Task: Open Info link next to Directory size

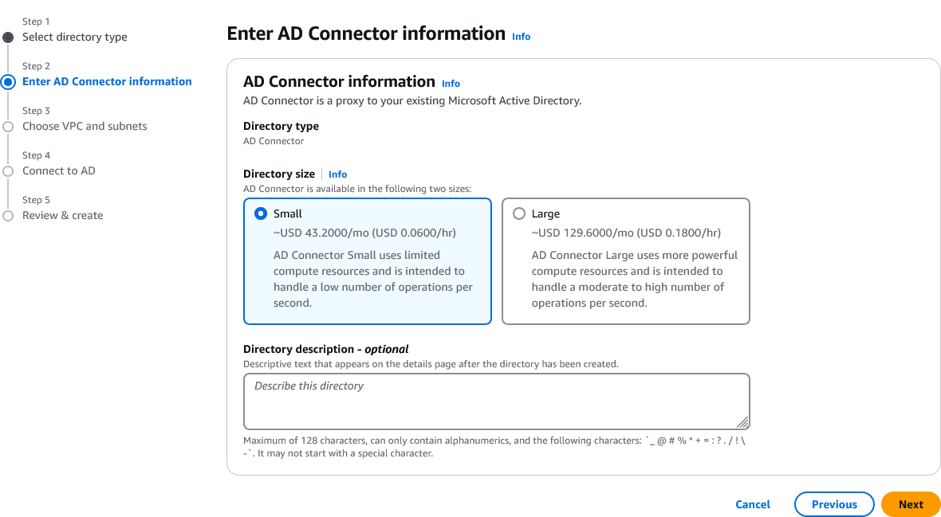Action: tap(338, 174)
